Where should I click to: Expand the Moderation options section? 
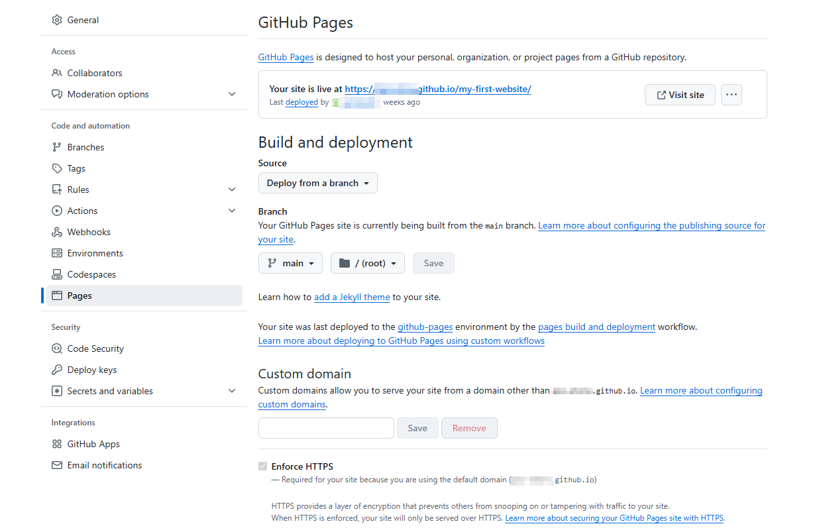(232, 94)
